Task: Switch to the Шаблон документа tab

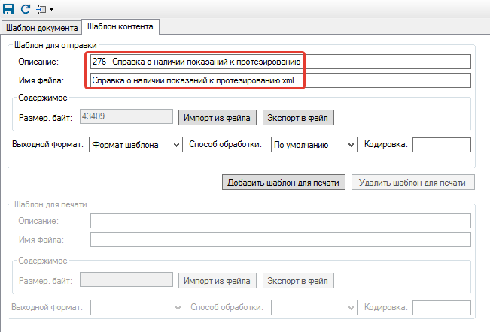Action: [41, 28]
